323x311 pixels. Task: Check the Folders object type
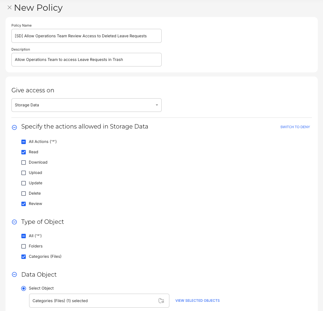(x=24, y=246)
